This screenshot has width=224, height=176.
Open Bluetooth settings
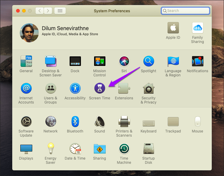click(x=75, y=121)
